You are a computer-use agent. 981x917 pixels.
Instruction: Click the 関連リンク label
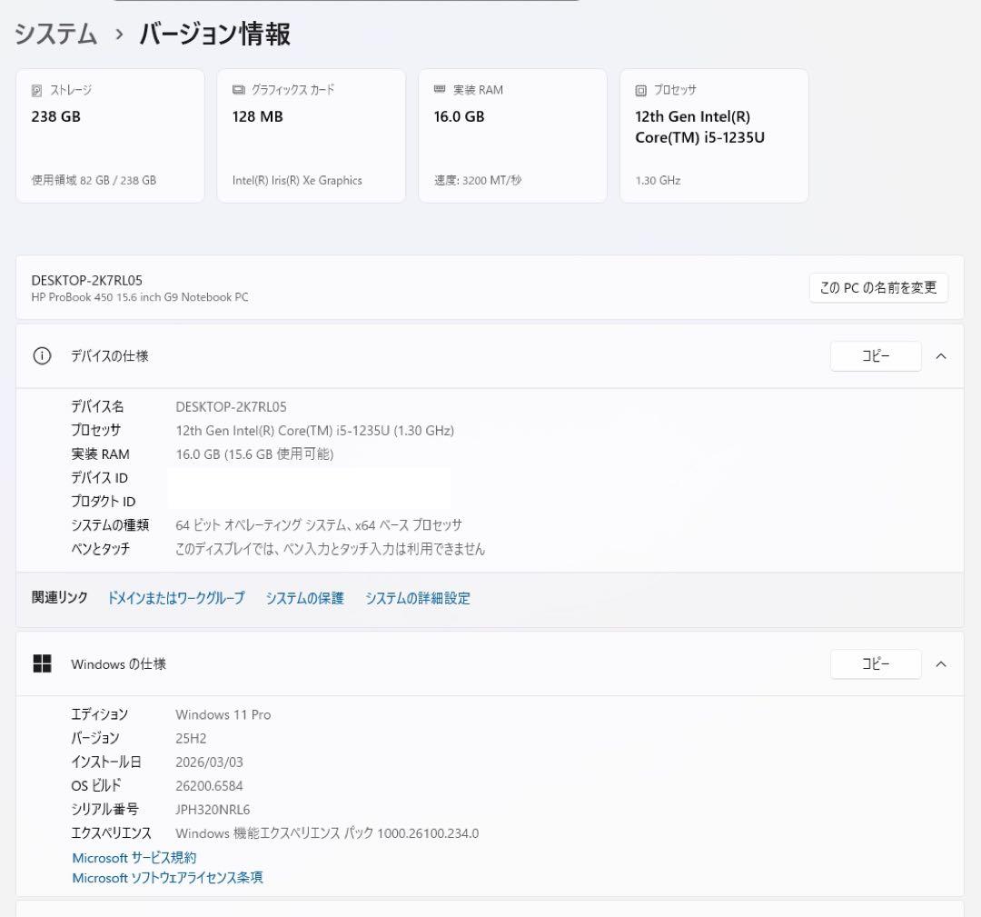59,598
